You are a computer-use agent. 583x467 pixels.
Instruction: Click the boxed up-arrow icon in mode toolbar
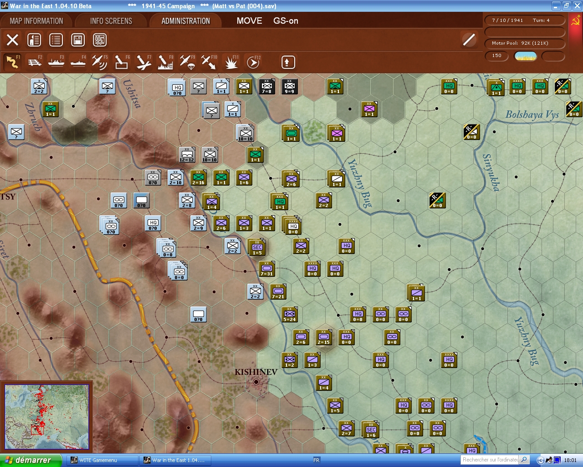(288, 62)
